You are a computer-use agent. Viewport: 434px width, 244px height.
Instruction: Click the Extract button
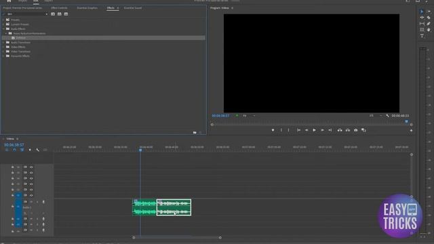click(348, 130)
